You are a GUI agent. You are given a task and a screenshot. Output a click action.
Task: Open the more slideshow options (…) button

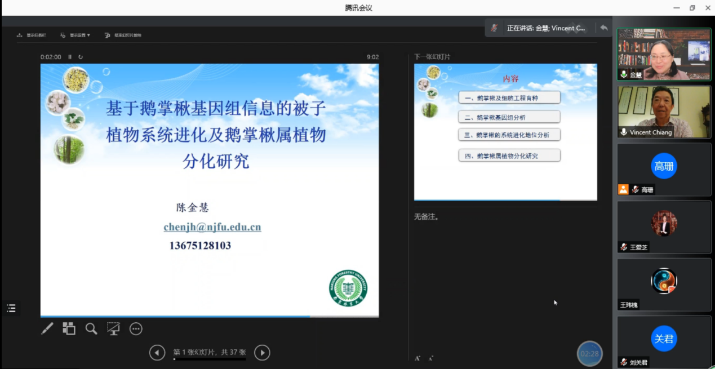pyautogui.click(x=136, y=328)
